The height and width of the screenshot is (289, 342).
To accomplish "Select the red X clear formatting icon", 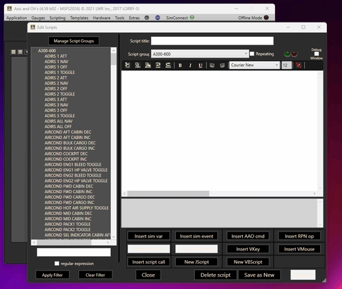I will click(x=298, y=65).
